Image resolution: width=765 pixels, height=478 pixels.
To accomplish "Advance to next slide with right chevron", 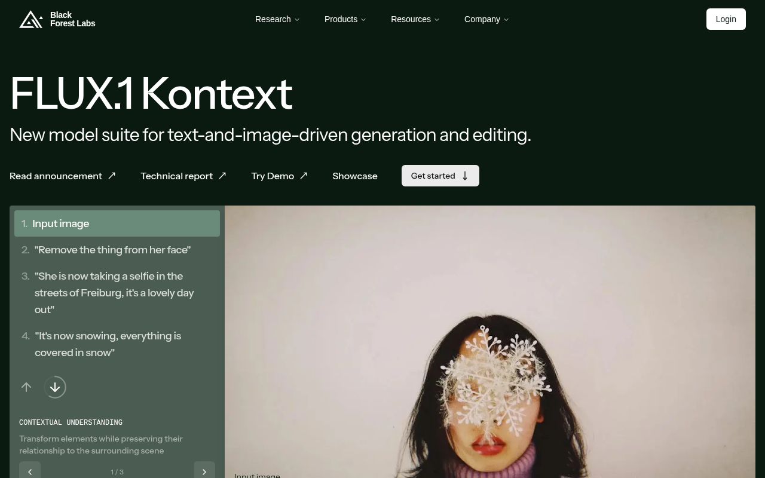I will 204,471.
